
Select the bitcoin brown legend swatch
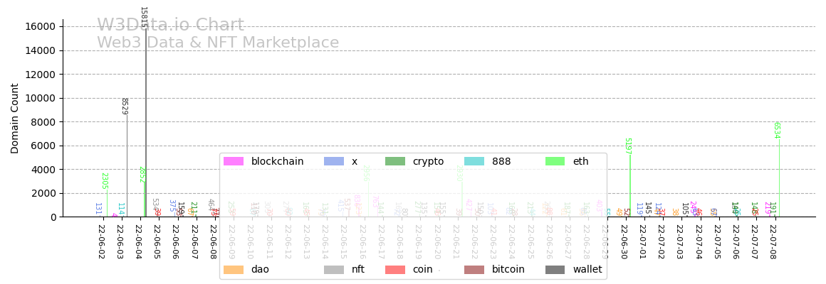(474, 270)
